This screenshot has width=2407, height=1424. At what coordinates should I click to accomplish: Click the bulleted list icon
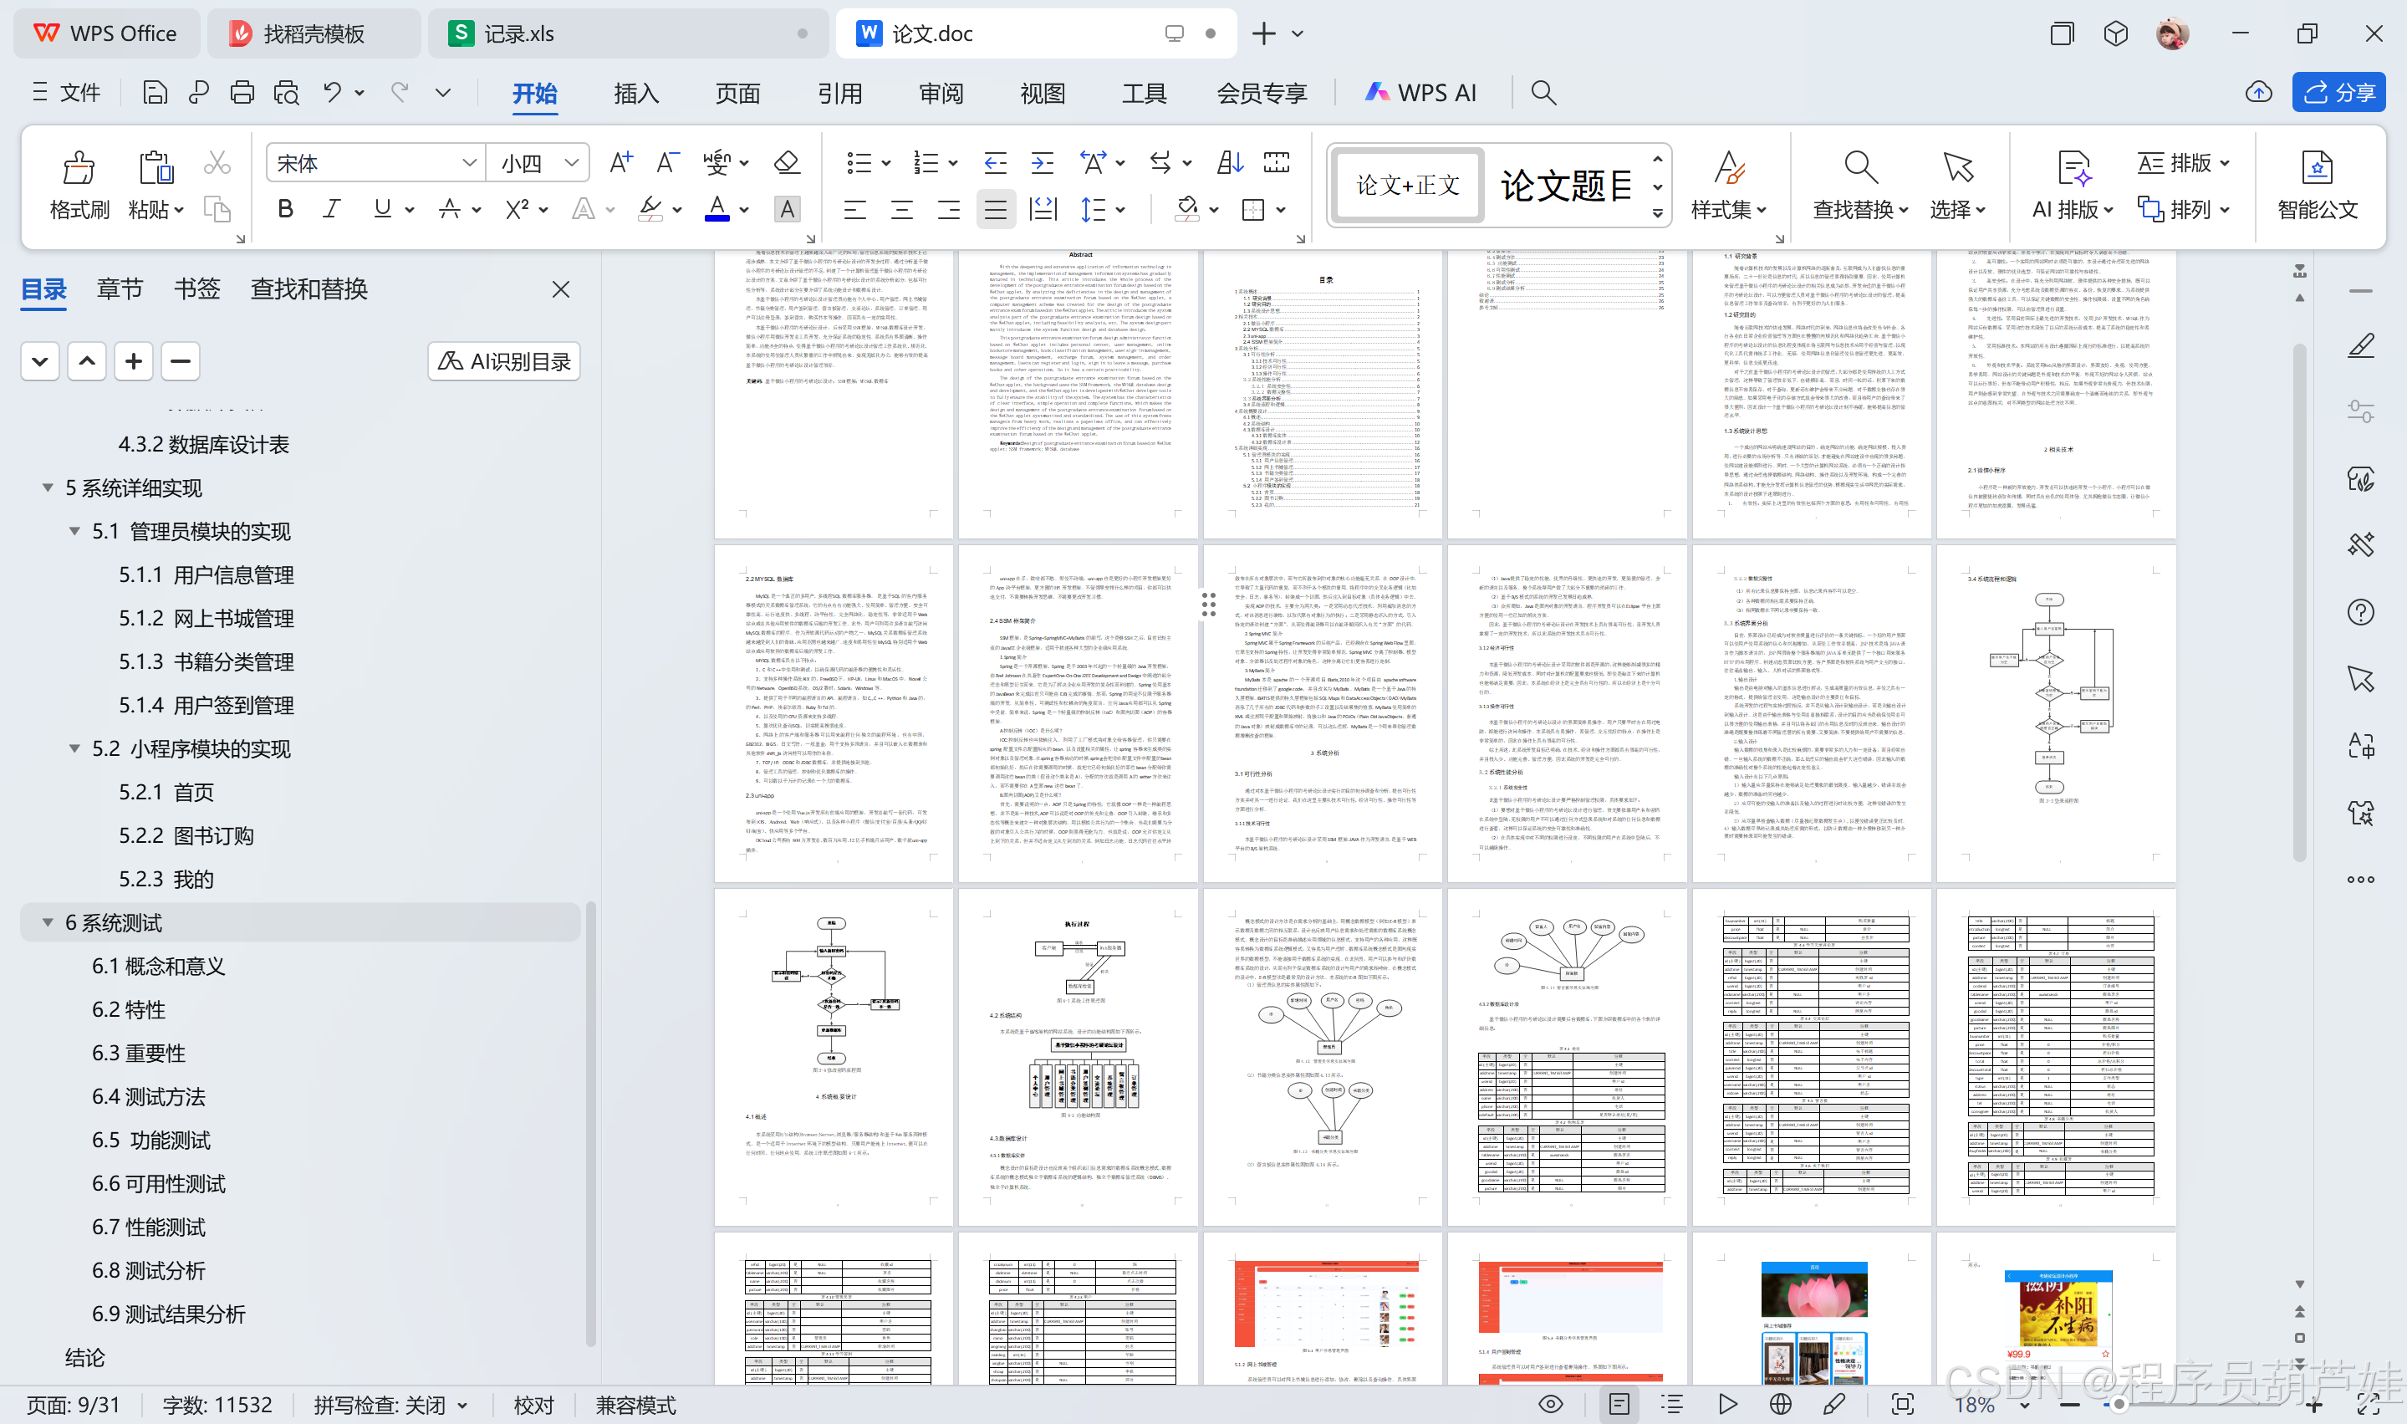click(x=859, y=162)
